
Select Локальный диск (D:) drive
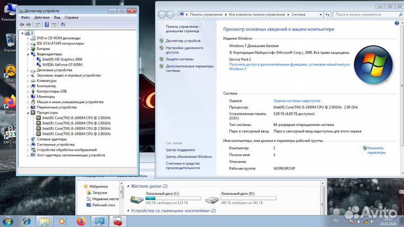pos(241,198)
